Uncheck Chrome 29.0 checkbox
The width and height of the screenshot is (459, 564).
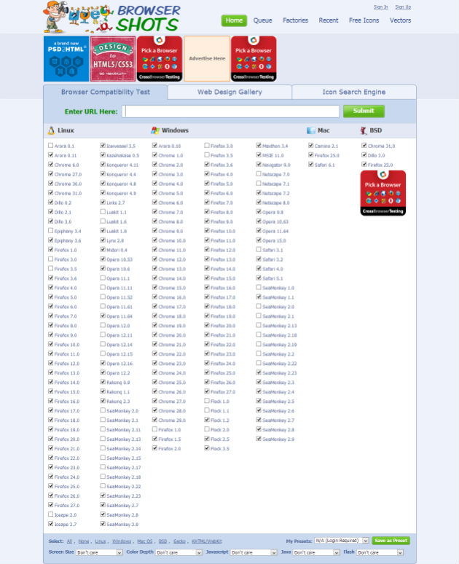tap(154, 420)
